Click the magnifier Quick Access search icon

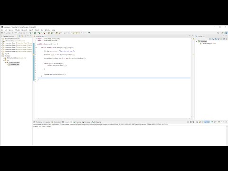tap(218, 33)
